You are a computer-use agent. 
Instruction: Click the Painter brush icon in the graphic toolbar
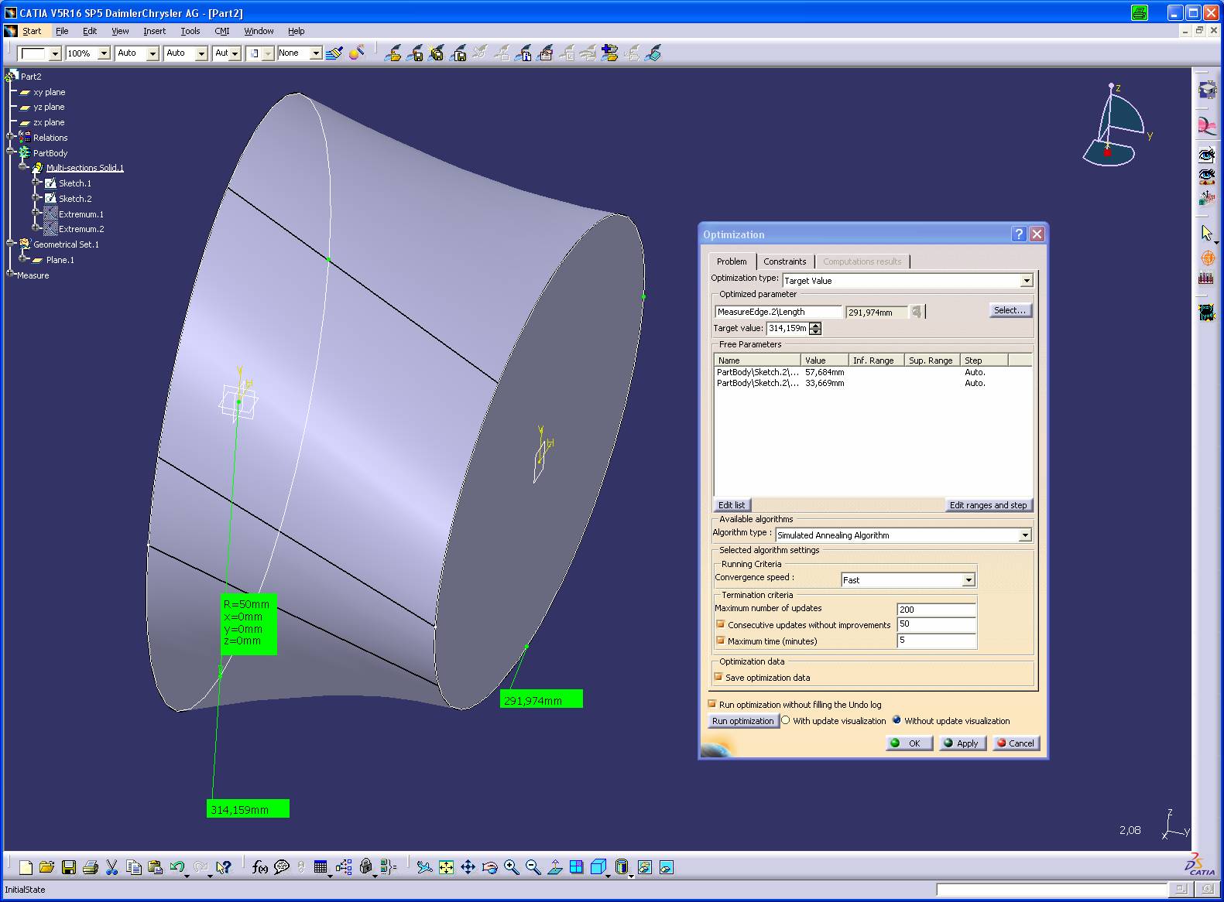[x=334, y=53]
